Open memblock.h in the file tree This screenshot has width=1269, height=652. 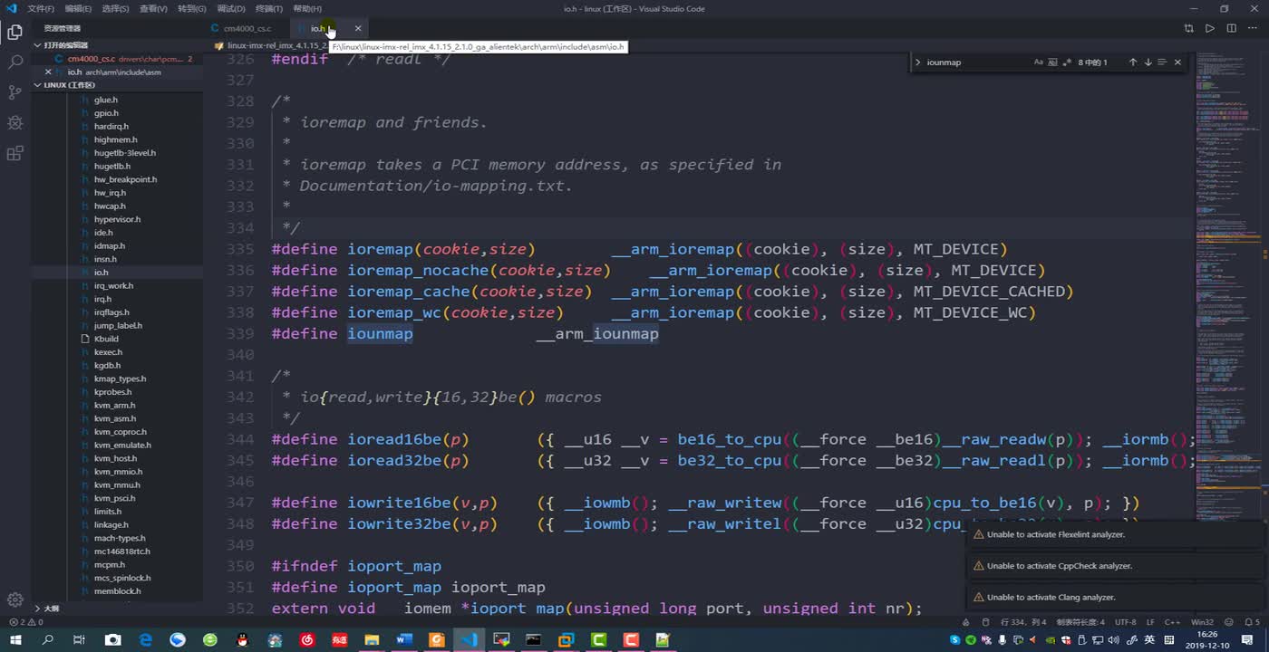point(117,591)
